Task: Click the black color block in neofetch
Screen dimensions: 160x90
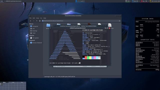Action: pyautogui.click(x=83, y=57)
